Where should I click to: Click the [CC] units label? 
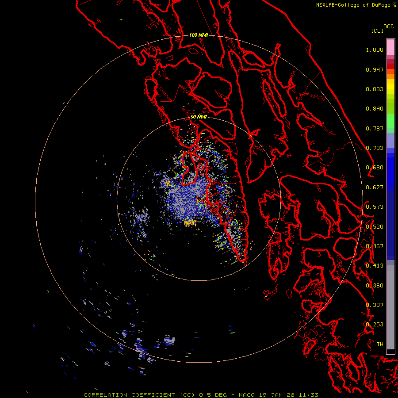click(377, 31)
